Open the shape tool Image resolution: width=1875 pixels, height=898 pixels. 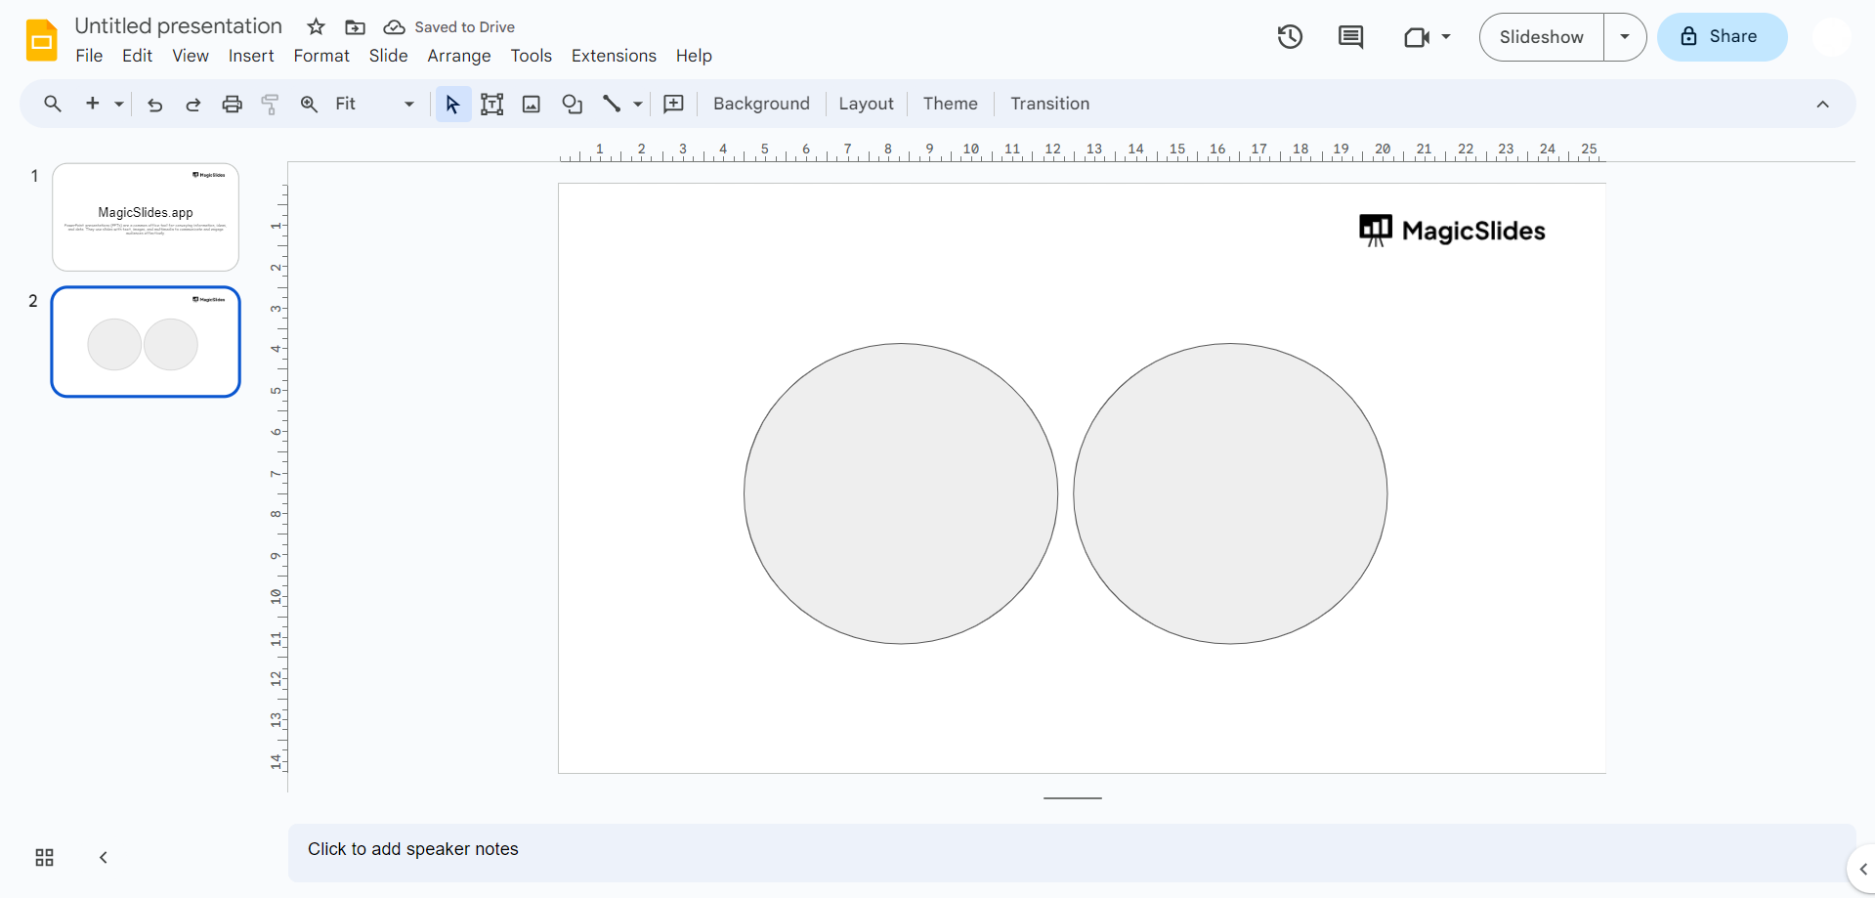pyautogui.click(x=573, y=105)
